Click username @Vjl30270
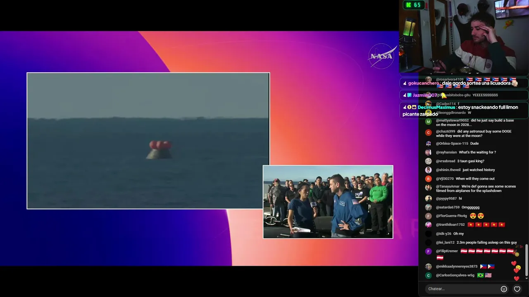 (445, 179)
